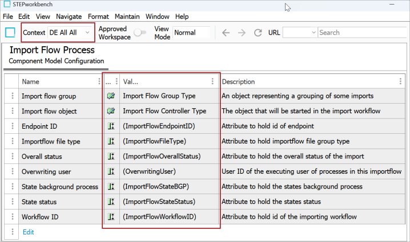Screen dimensions: 410x242
Task: Click the STEPworkbench home square icon in toolbar
Action: coord(10,32)
